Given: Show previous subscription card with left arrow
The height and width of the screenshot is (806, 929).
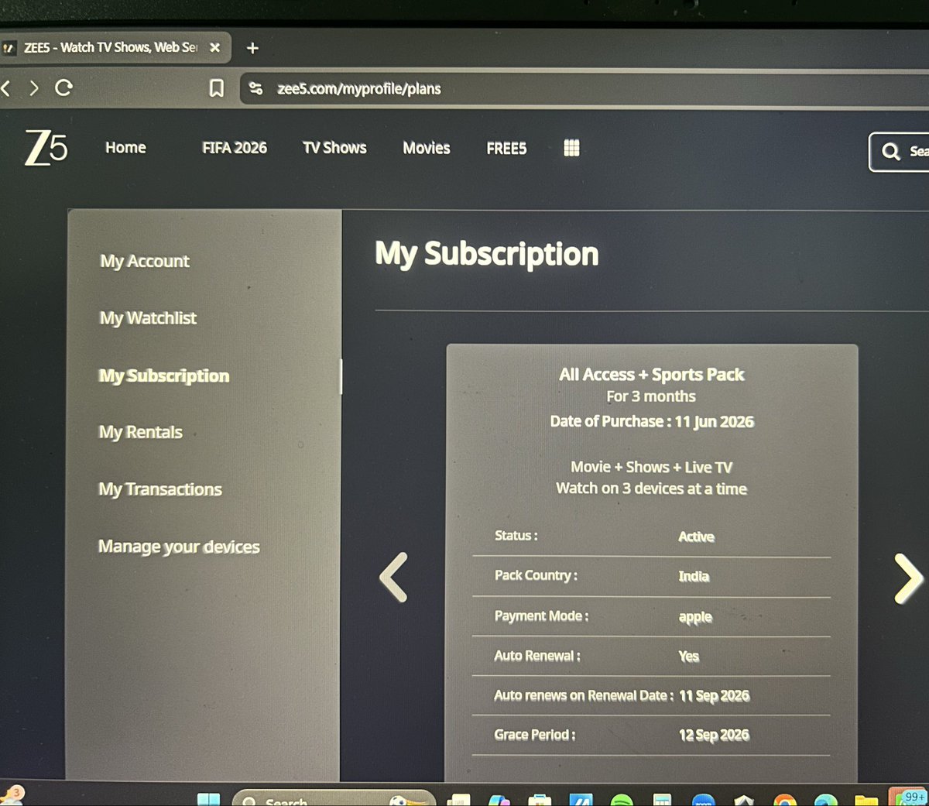Looking at the screenshot, I should [393, 578].
